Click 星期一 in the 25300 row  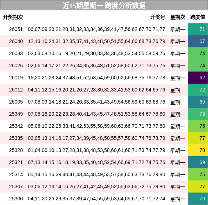pos(178,199)
